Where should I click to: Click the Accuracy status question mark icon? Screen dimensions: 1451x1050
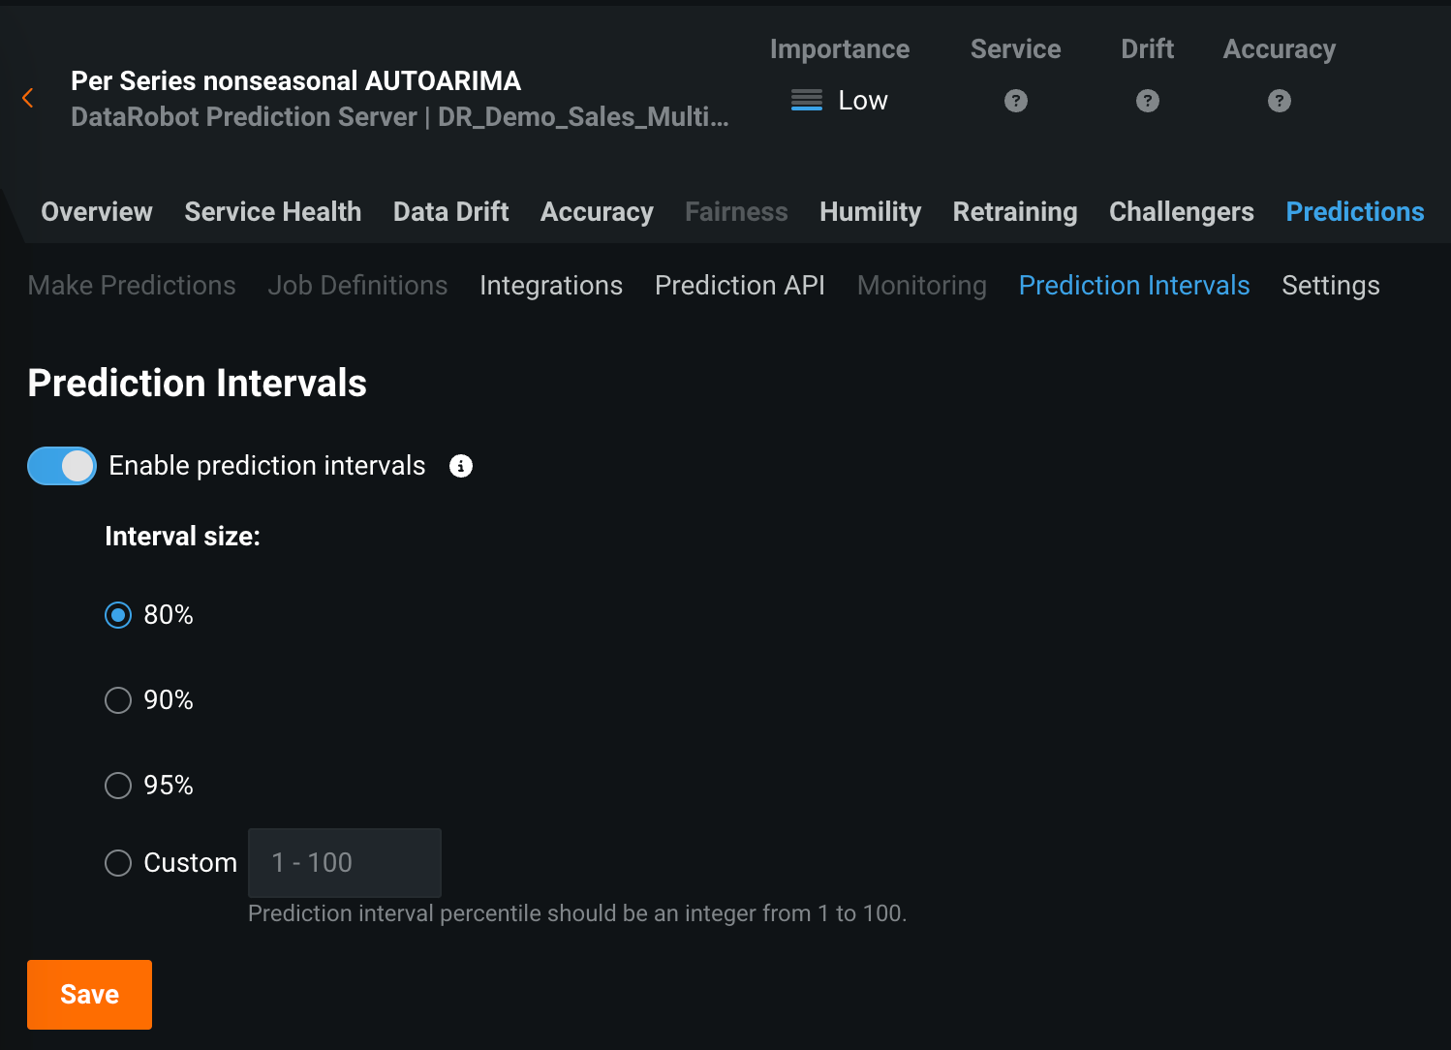coord(1279,101)
